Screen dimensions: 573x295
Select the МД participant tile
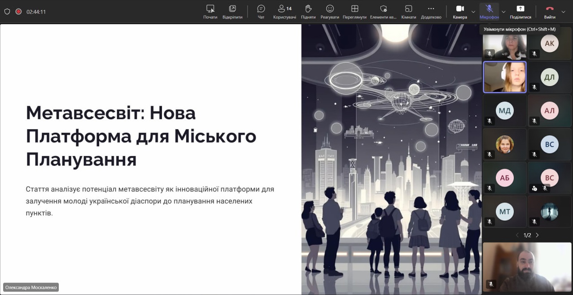click(505, 111)
